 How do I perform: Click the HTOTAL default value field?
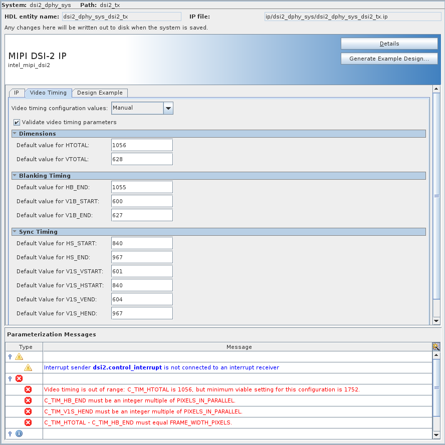coord(142,145)
